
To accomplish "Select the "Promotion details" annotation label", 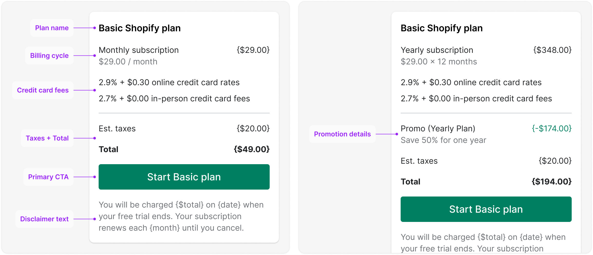I will point(342,134).
